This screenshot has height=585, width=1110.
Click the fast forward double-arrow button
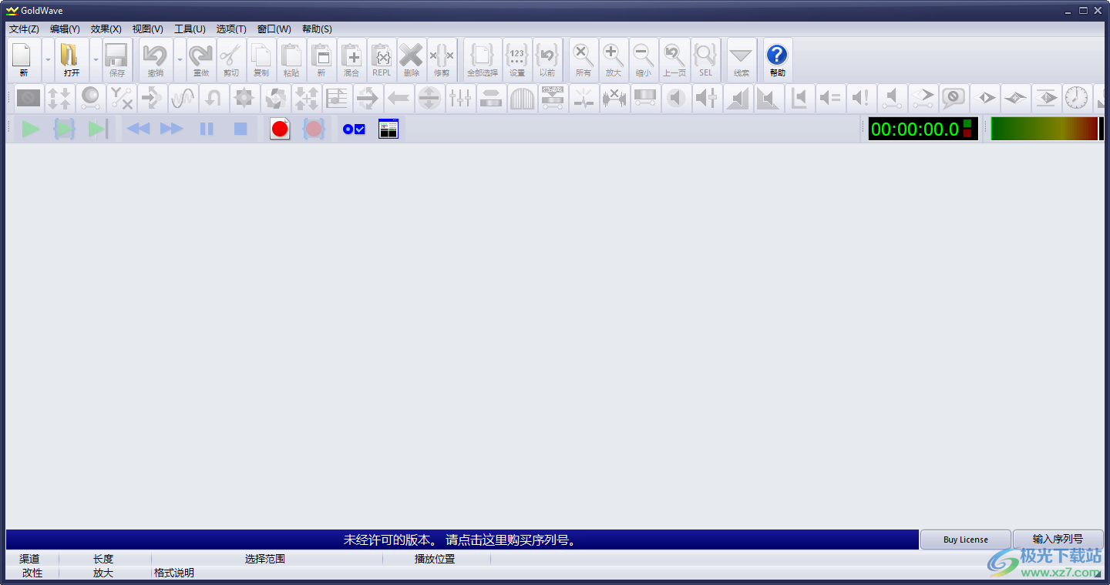[x=172, y=129]
